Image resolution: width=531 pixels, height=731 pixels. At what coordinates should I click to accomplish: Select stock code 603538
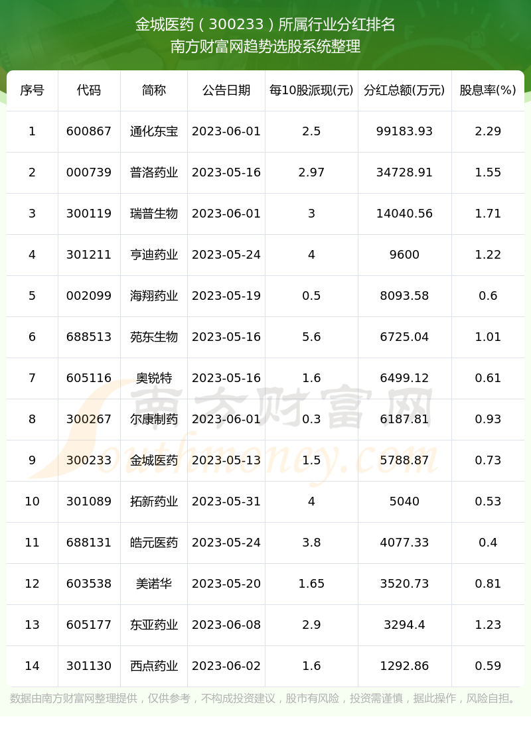click(89, 583)
